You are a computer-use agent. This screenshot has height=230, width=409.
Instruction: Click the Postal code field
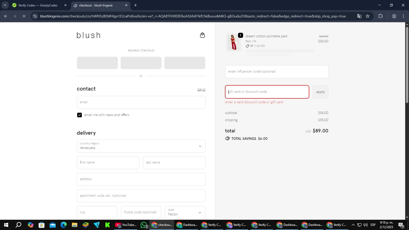141,212
